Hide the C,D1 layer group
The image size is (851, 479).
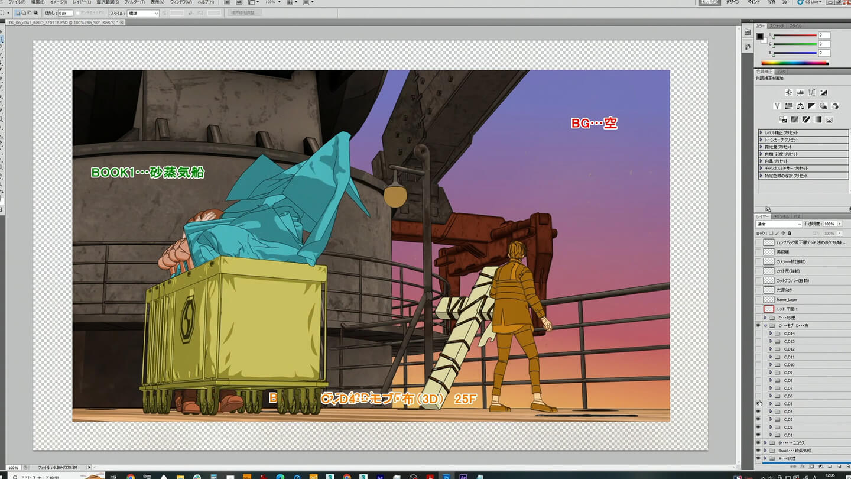coord(758,435)
